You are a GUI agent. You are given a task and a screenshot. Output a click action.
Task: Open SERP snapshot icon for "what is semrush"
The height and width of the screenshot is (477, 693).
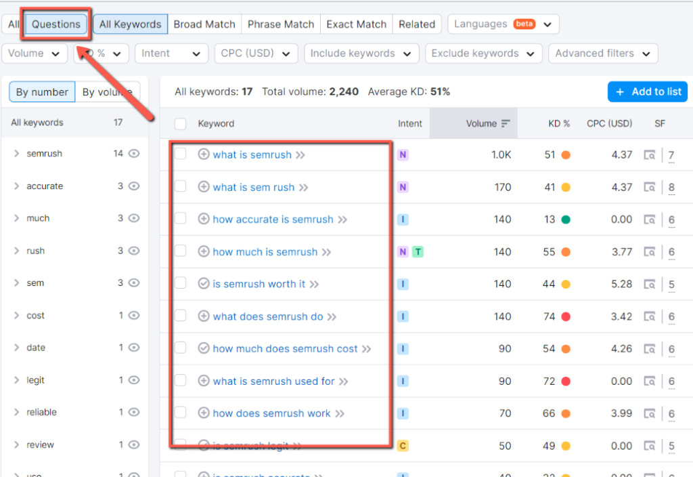[x=650, y=154]
